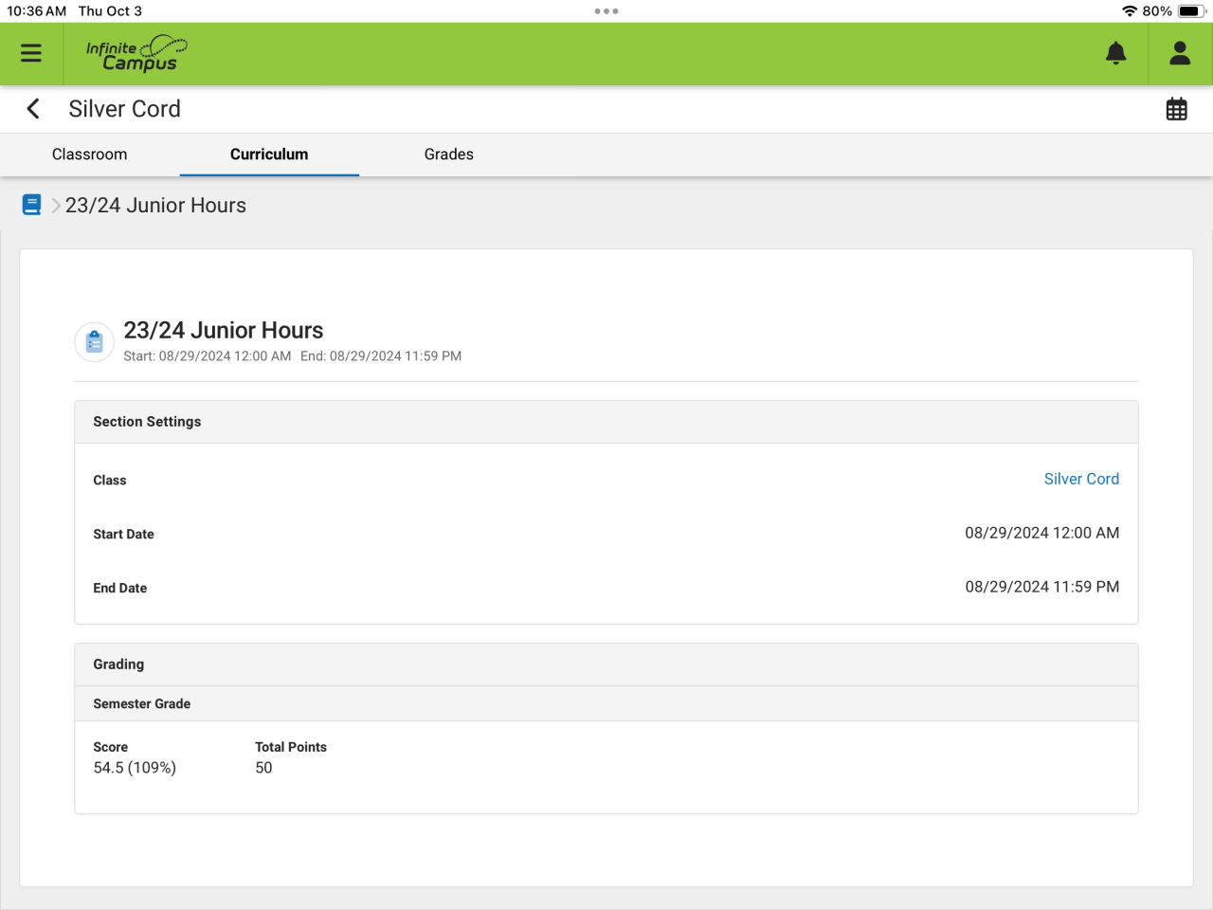Click the End Date label
The width and height of the screenshot is (1213, 910).
coord(120,589)
